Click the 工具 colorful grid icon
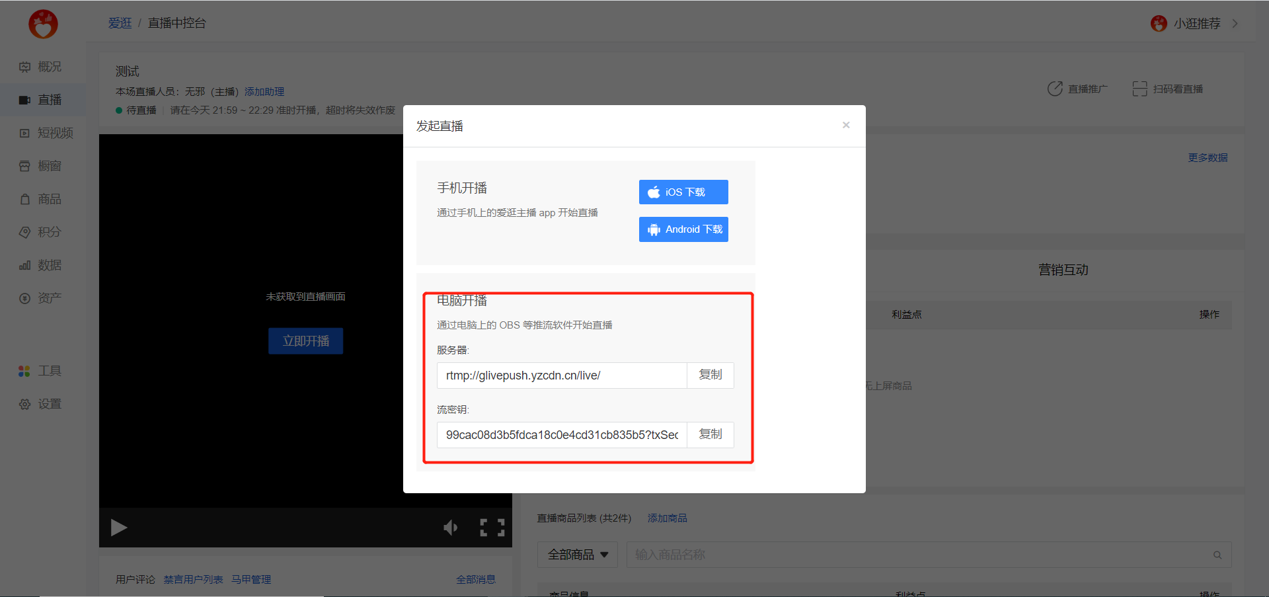 click(x=24, y=371)
